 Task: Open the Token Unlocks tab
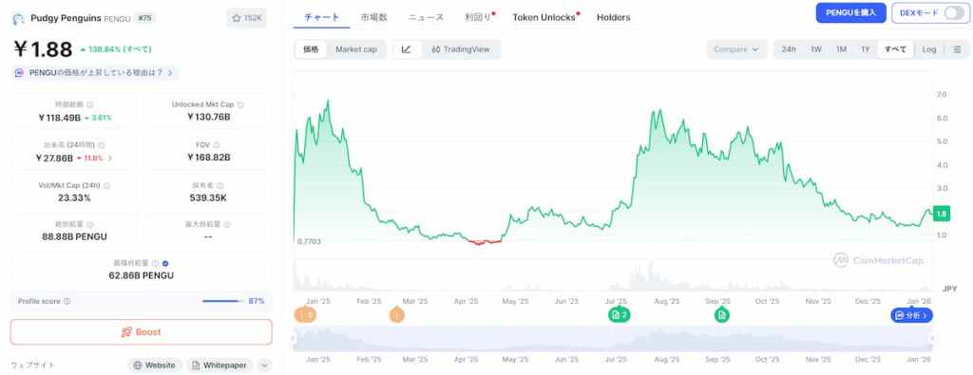(x=544, y=17)
